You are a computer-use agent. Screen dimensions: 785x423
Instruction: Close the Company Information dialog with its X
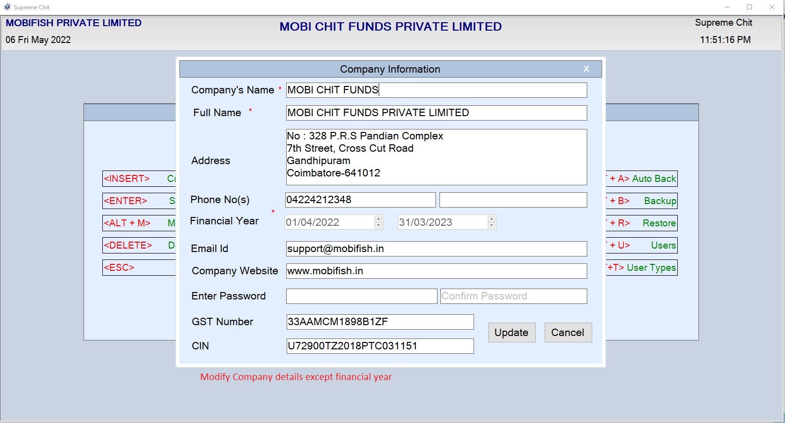586,69
